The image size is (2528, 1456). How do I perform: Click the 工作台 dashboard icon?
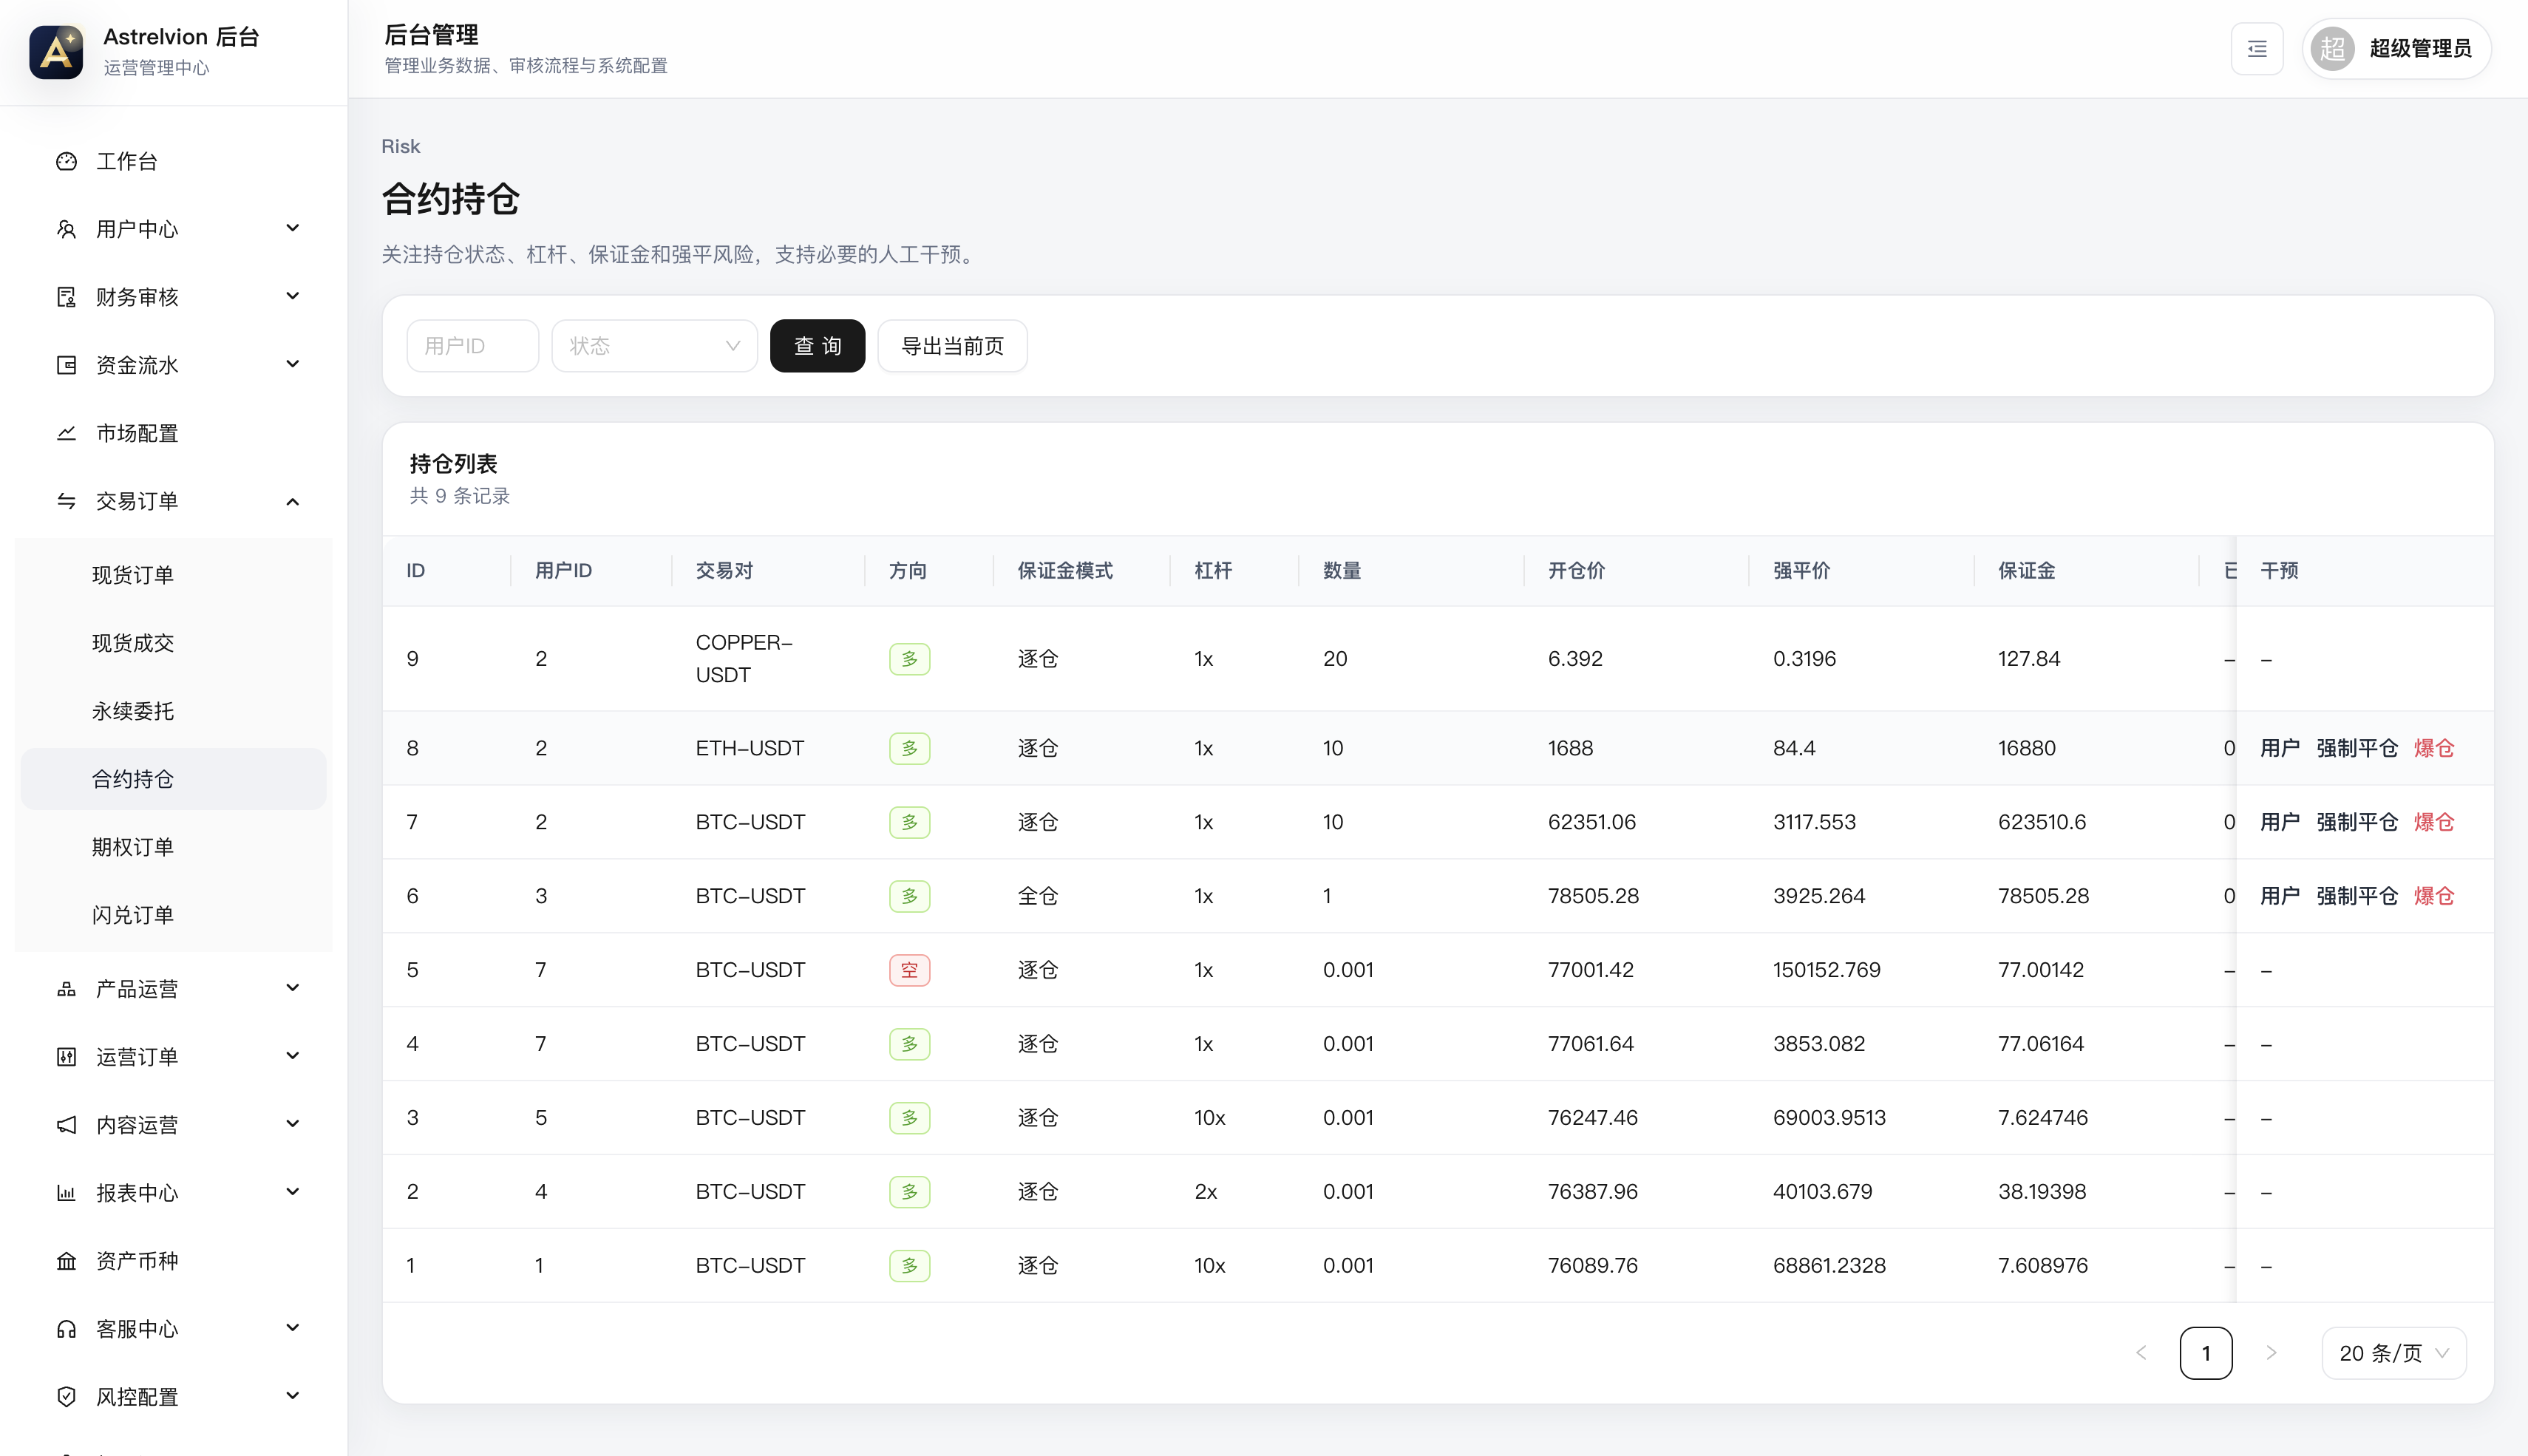(x=66, y=161)
